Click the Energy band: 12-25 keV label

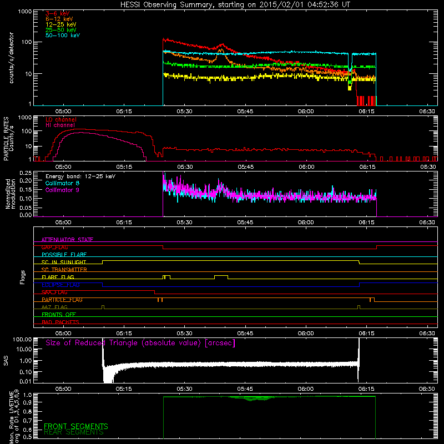pos(80,176)
